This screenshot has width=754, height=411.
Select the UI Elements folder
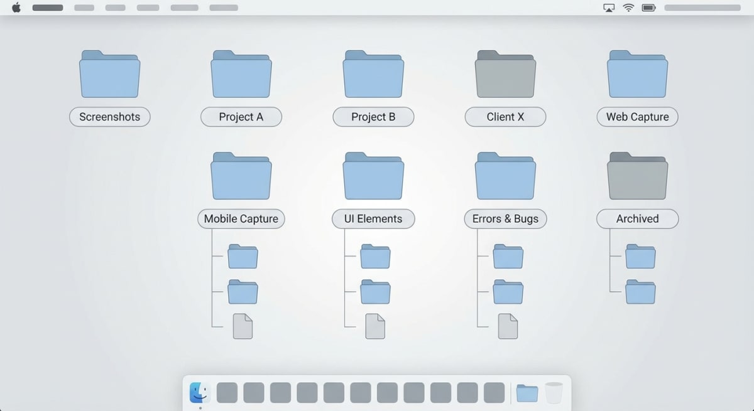(x=373, y=176)
